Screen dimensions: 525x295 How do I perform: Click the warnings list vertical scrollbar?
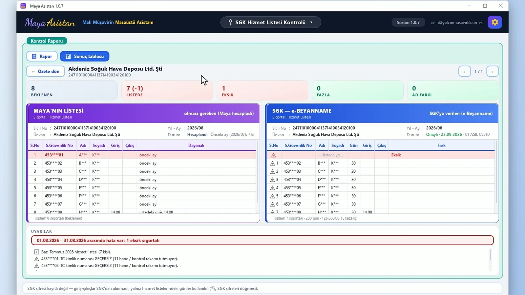click(x=491, y=255)
